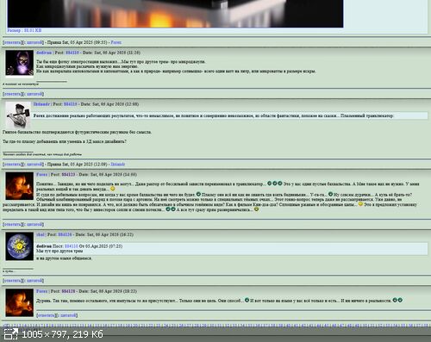Open the avatar of man holding sledgehammer
This screenshot has height=342, width=431.
(18, 115)
